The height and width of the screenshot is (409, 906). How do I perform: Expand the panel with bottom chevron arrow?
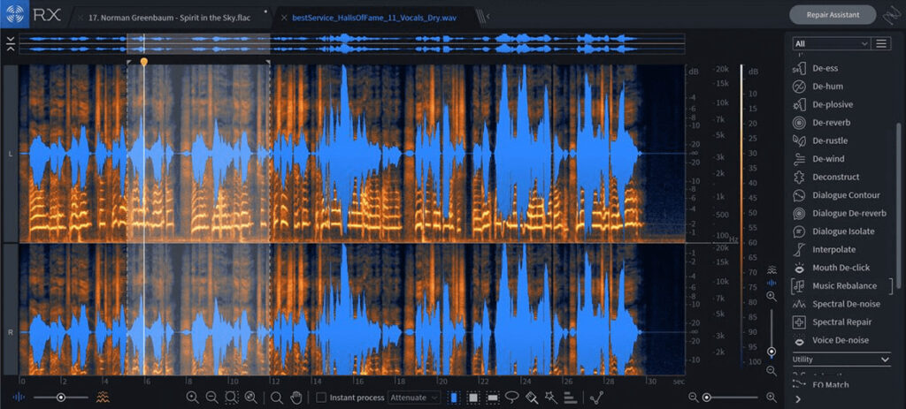pyautogui.click(x=797, y=399)
